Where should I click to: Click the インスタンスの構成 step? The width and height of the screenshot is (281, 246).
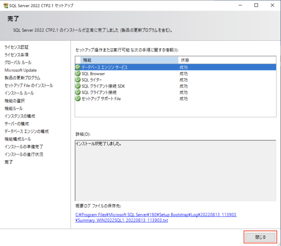tap(20, 116)
